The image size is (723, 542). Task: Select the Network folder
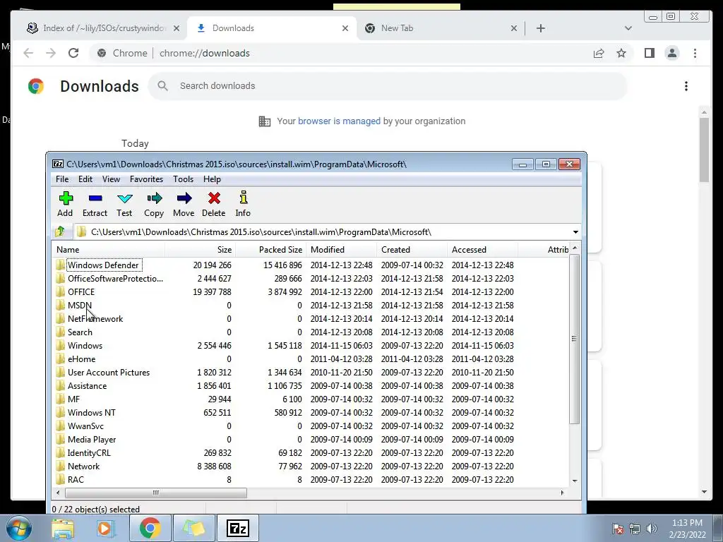[83, 466]
